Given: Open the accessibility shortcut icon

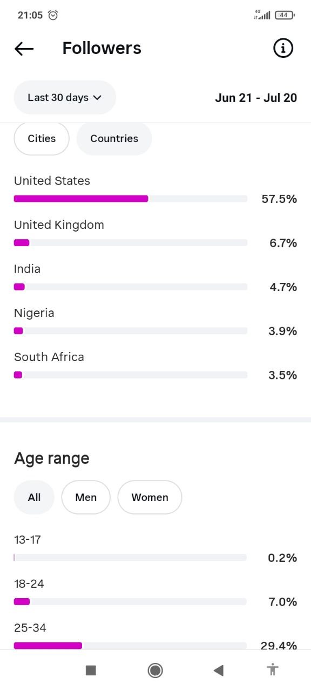Looking at the screenshot, I should click(273, 670).
